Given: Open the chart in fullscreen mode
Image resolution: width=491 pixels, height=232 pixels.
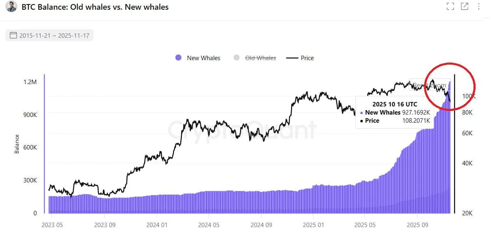Looking at the screenshot, I should pyautogui.click(x=450, y=7).
